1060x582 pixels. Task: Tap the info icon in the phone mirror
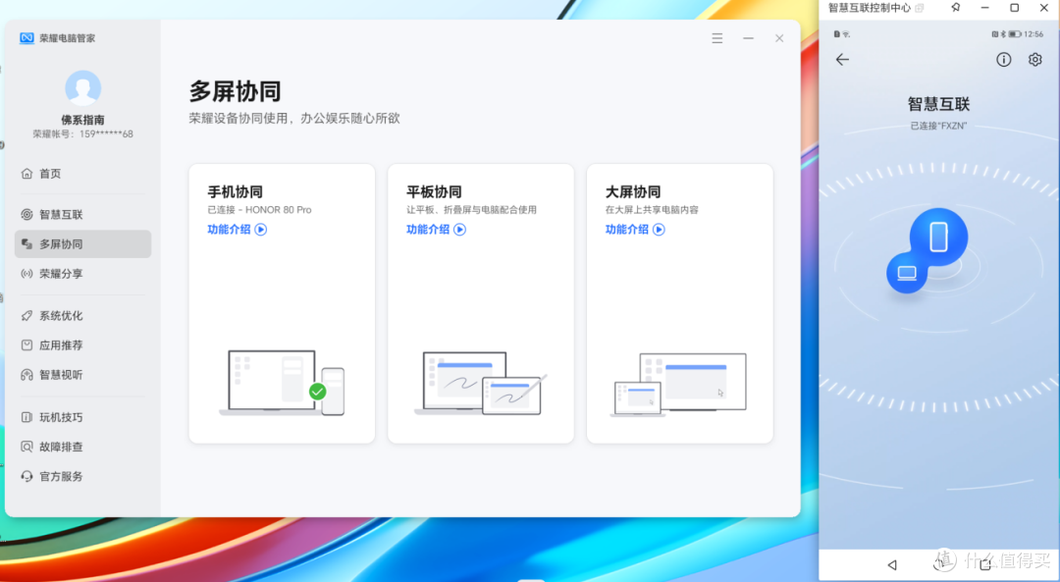pyautogui.click(x=1003, y=59)
